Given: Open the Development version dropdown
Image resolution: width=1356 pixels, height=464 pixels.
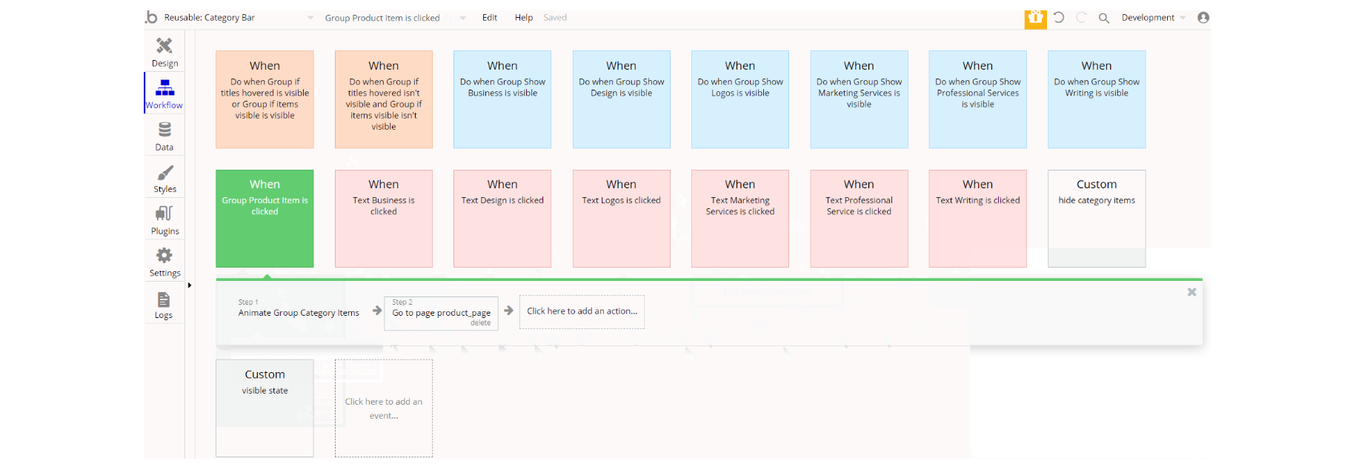Looking at the screenshot, I should pos(1153,18).
